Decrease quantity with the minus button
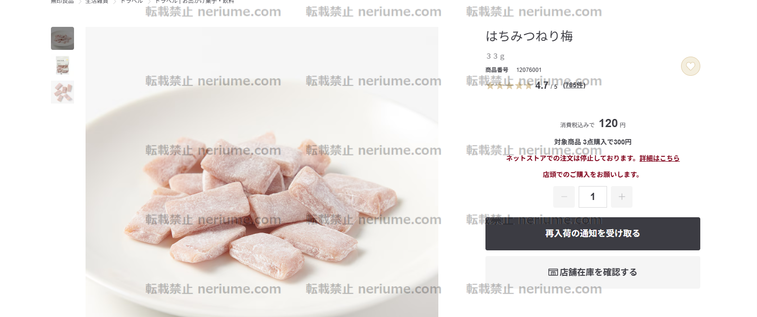The image size is (757, 317). (564, 197)
